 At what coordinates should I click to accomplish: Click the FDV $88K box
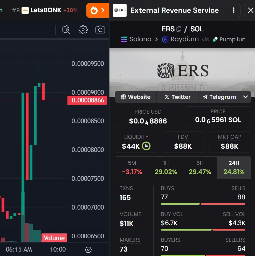tap(183, 142)
